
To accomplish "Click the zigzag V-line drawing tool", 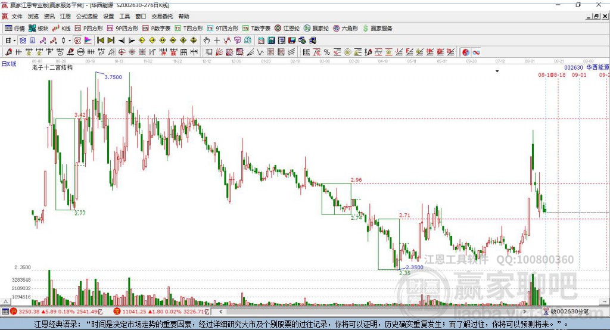I will click(260, 52).
